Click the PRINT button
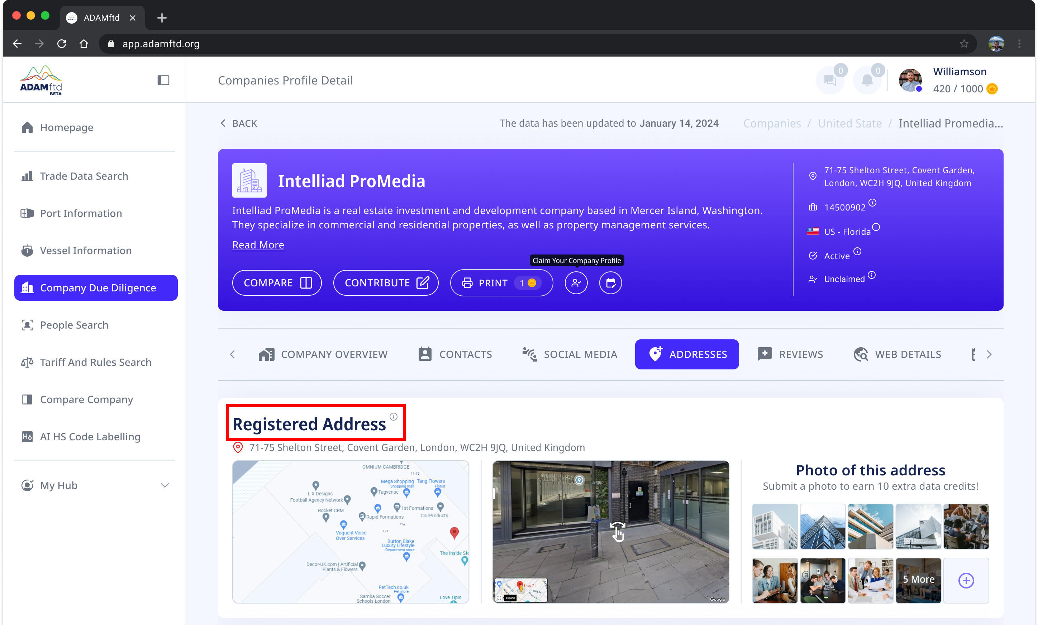 coord(501,283)
